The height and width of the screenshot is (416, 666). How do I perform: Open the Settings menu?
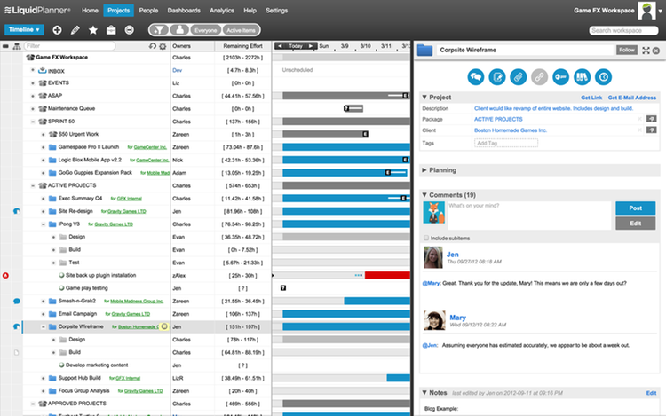(x=276, y=10)
